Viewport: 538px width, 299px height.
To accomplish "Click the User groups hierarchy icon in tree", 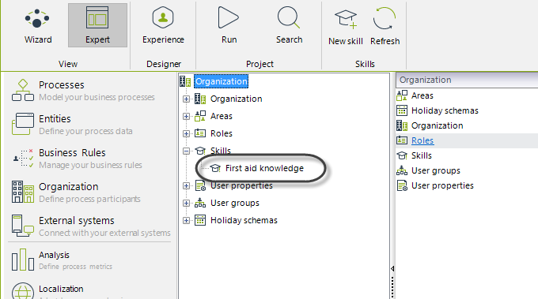I will [200, 204].
